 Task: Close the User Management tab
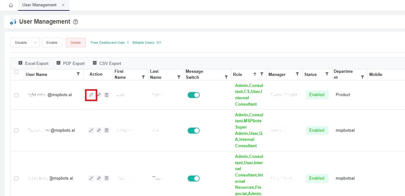(x=63, y=5)
